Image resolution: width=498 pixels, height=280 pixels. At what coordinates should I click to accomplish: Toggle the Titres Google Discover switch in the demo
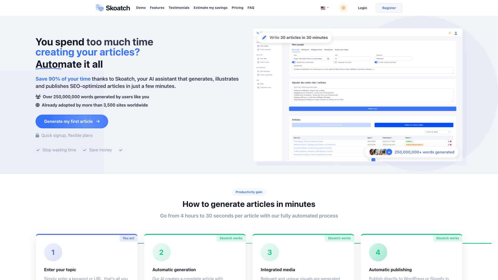376,62
